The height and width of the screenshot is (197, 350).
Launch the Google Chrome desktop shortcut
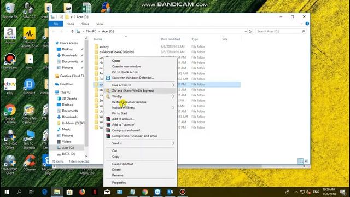(x=10, y=114)
